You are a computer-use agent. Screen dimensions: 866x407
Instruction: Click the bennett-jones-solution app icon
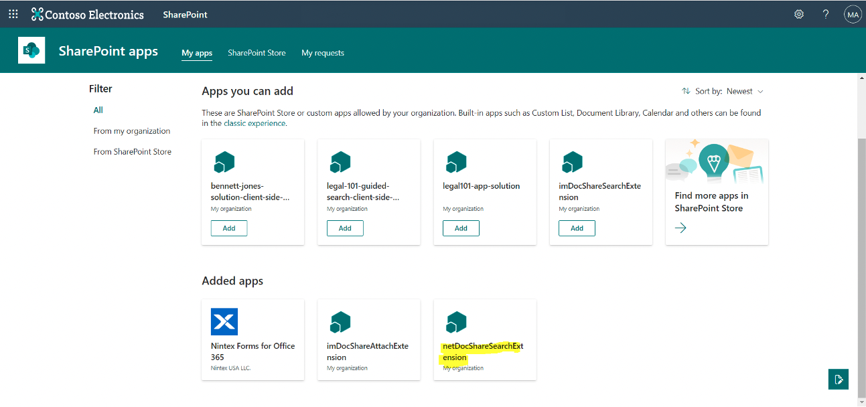tap(224, 163)
